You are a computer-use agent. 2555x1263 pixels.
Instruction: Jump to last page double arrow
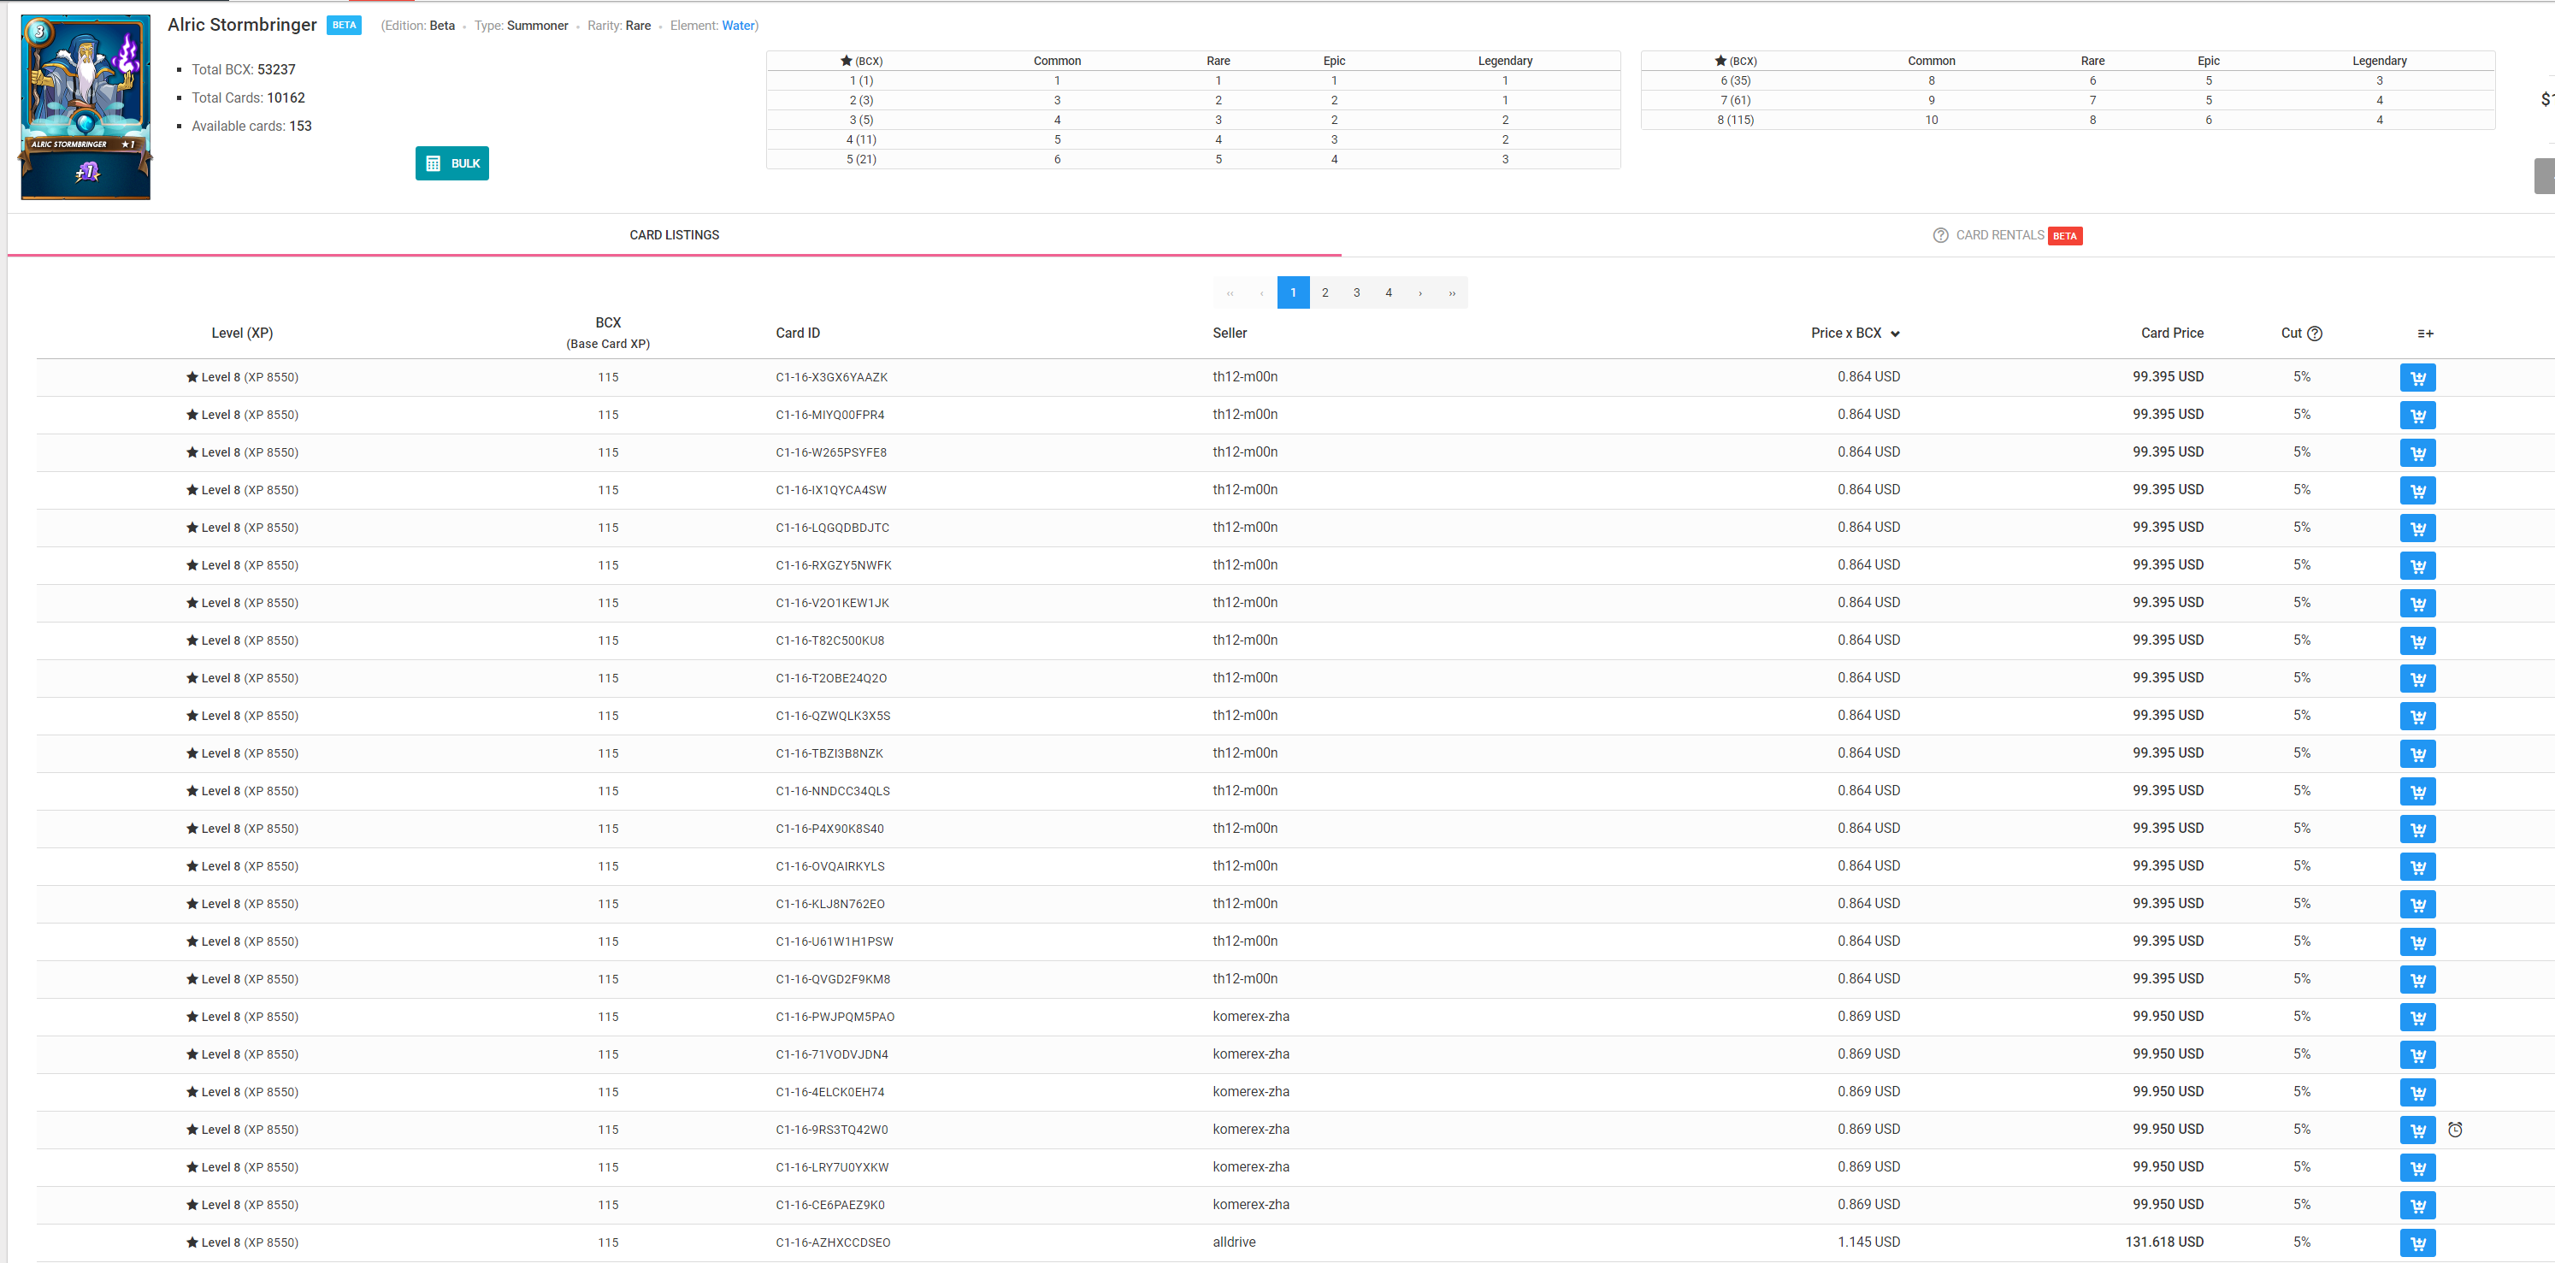(x=1452, y=292)
